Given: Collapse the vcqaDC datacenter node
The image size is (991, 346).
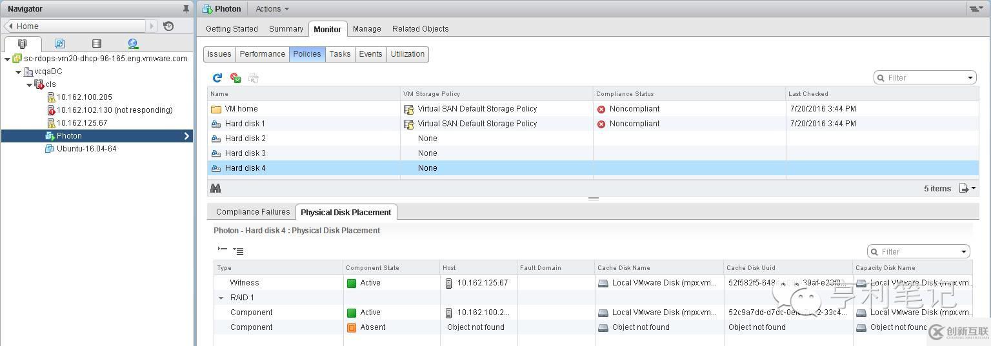Looking at the screenshot, I should pos(18,72).
